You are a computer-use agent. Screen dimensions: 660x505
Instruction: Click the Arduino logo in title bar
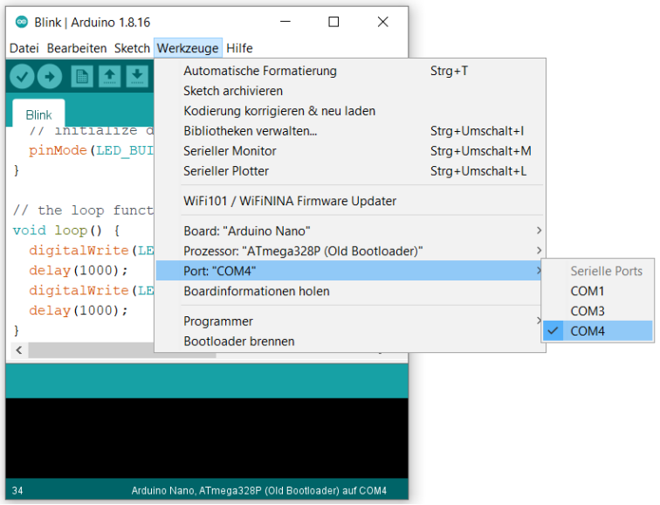22,22
